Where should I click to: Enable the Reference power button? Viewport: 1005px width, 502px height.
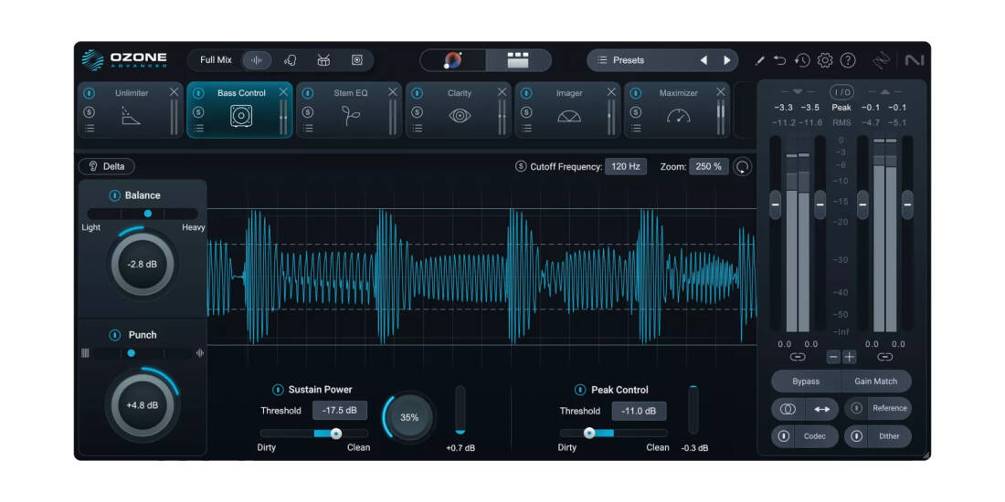point(856,408)
